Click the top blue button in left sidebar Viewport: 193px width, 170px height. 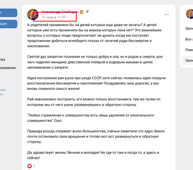click(x=8, y=13)
